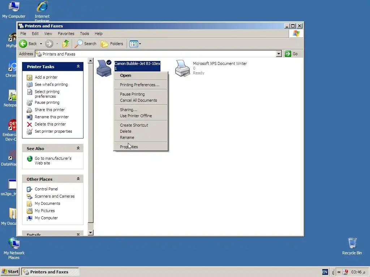Click the Set printer properties link

53,131
